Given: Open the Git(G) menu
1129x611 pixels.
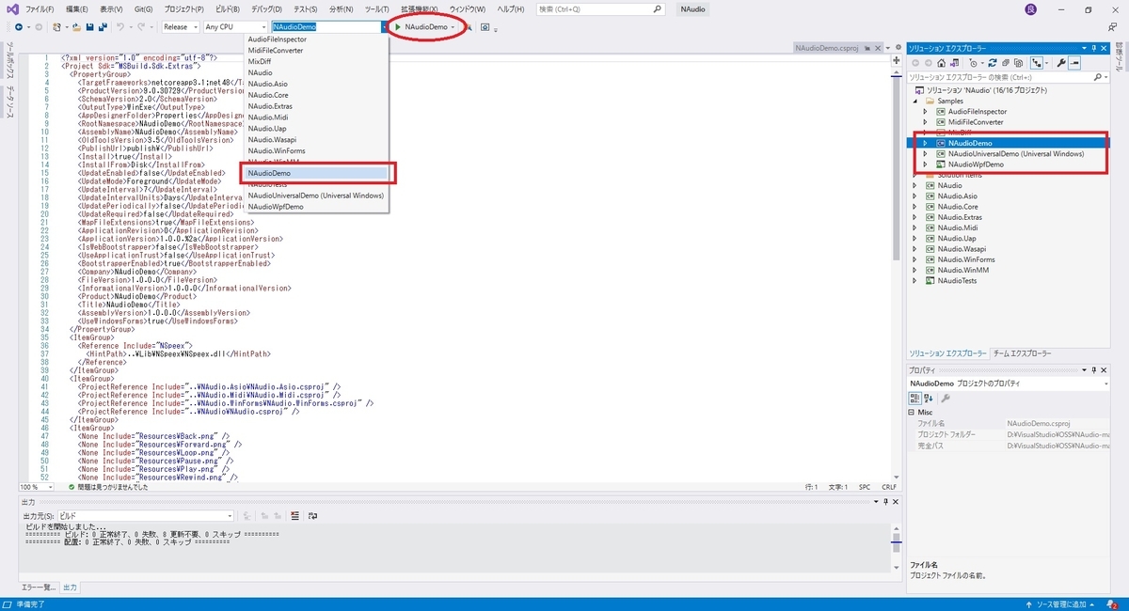Looking at the screenshot, I should [x=143, y=8].
